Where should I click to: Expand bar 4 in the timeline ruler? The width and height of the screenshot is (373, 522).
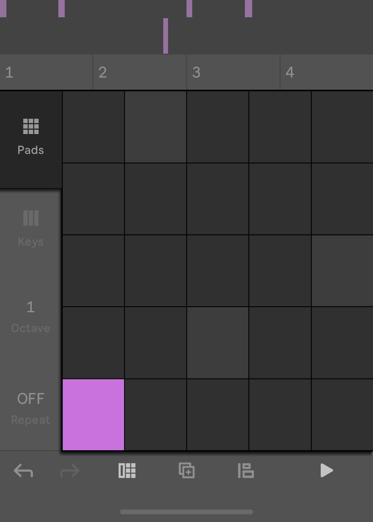pyautogui.click(x=326, y=72)
